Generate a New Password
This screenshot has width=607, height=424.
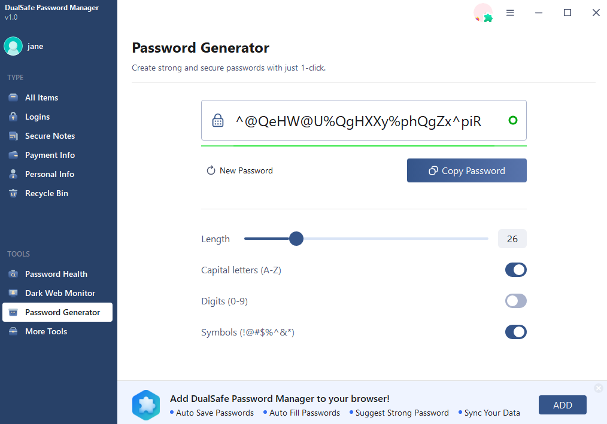(x=239, y=170)
